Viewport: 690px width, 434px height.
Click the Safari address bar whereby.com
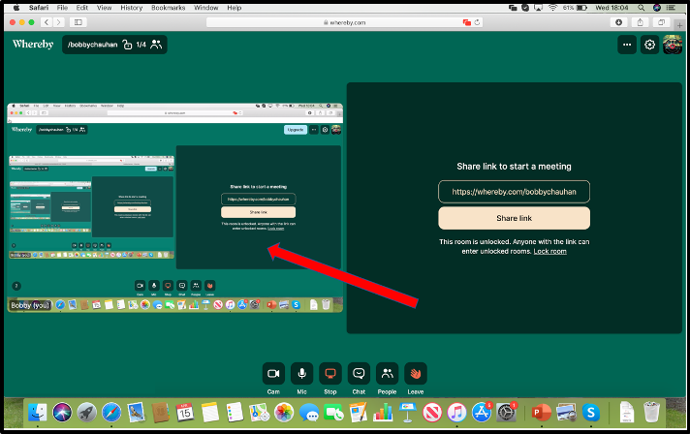click(x=345, y=22)
